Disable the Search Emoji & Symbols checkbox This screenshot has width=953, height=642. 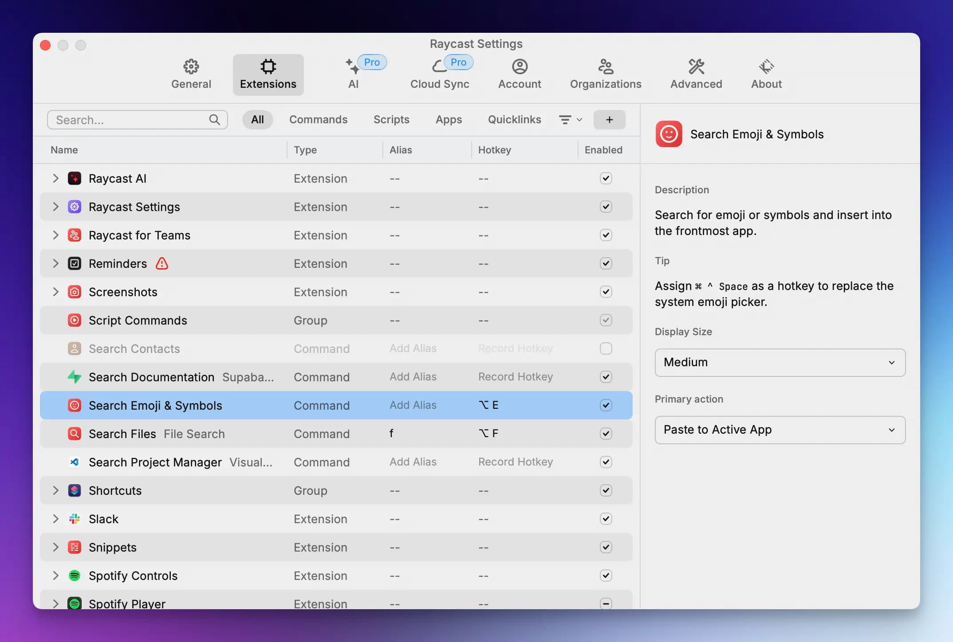pos(606,405)
